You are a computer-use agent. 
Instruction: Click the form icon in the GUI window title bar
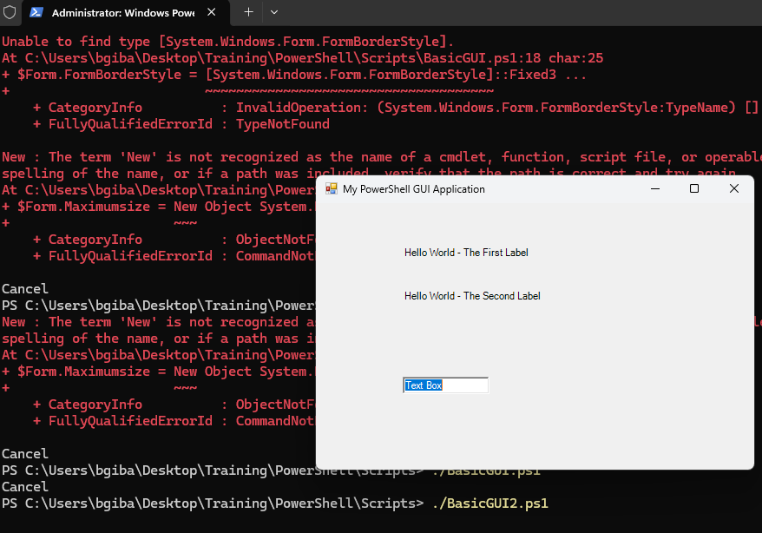coord(330,188)
